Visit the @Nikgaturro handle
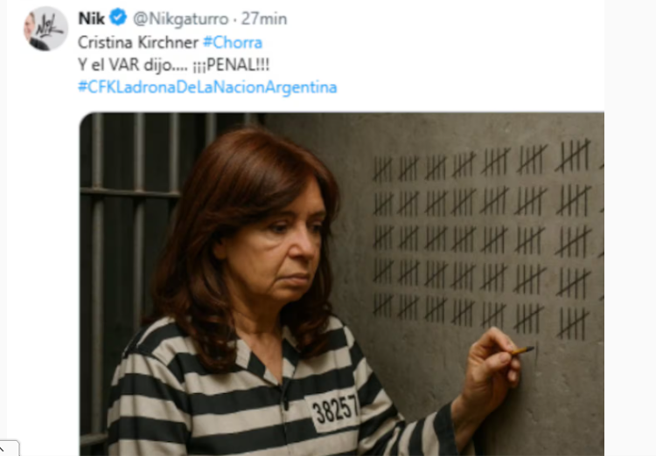656x456 pixels. 181,19
